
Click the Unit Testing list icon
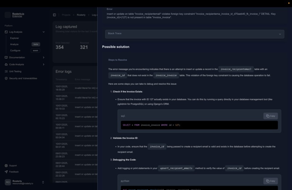pos(6,71)
